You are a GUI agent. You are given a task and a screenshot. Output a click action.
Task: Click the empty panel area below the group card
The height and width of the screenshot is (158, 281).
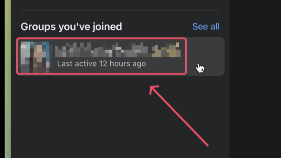tap(120, 117)
